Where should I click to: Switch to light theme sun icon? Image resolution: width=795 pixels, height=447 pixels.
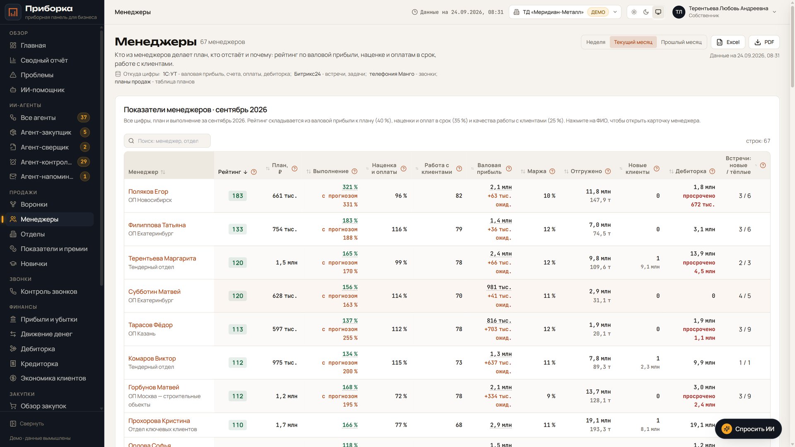tap(634, 12)
